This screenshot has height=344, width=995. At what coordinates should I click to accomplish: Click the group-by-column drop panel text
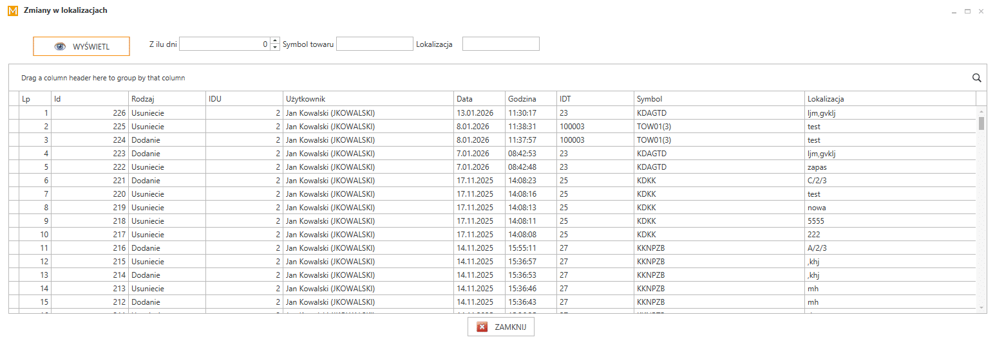click(103, 78)
